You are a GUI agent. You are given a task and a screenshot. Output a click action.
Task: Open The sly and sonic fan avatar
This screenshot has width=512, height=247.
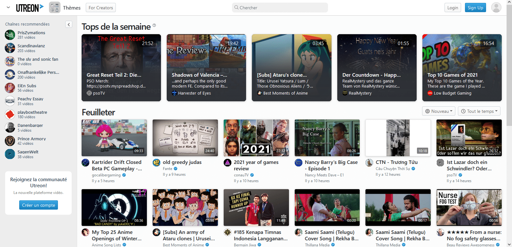[x=10, y=61]
